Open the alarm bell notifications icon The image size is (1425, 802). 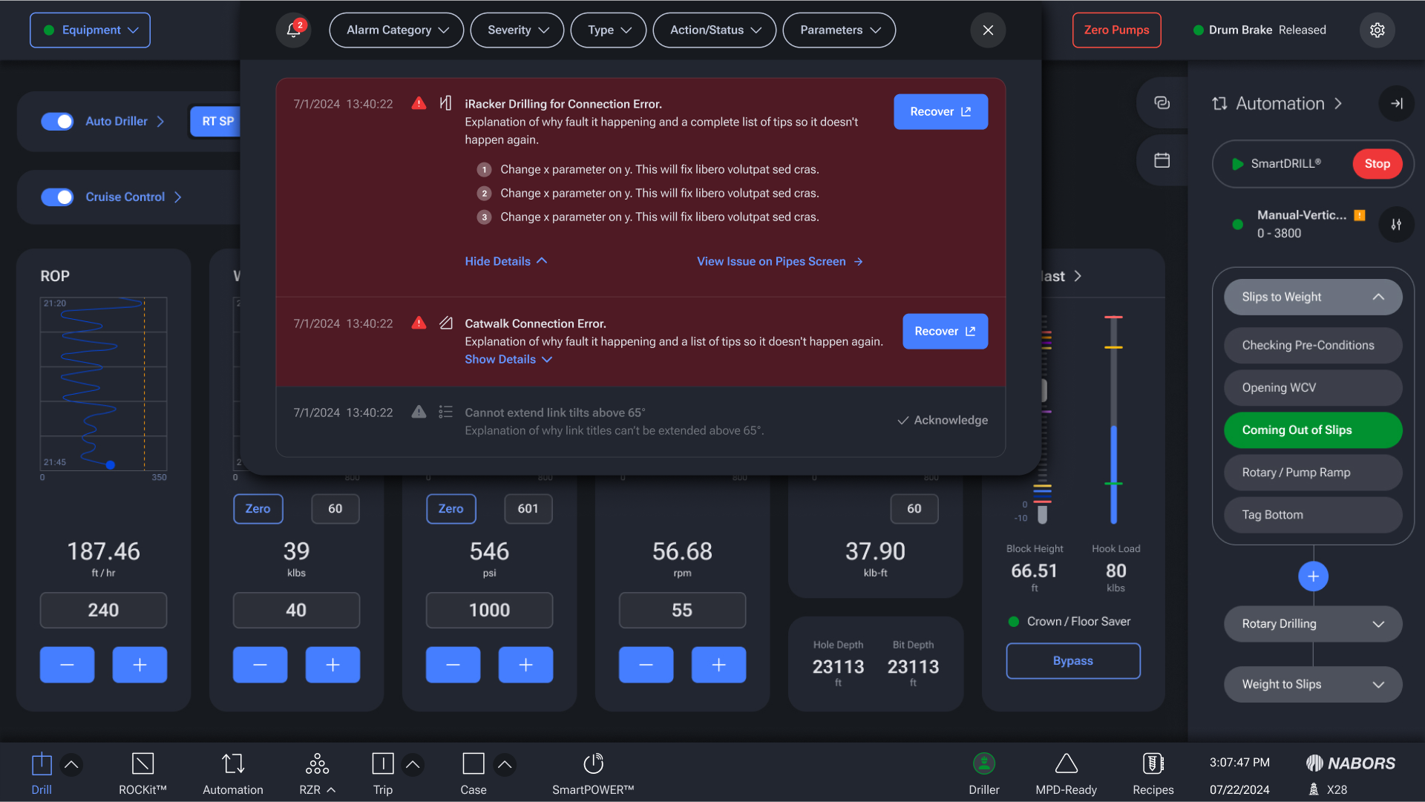[x=294, y=30]
